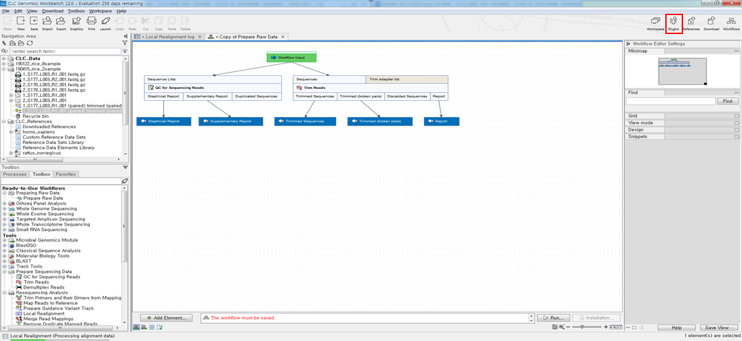Click the first view-mode icon at the canvas bottom left

pos(137,327)
